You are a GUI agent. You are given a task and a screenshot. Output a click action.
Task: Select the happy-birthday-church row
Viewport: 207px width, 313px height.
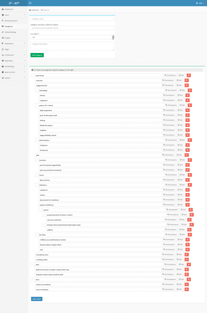click(100, 135)
